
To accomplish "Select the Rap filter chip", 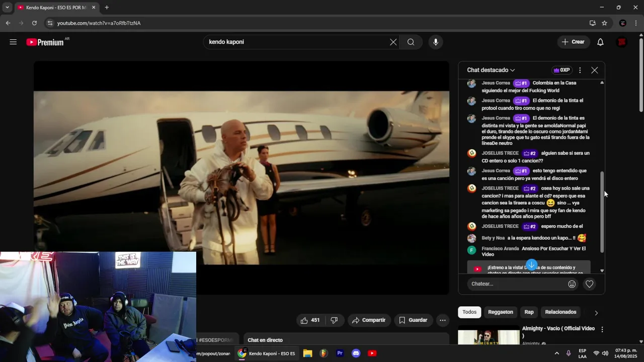I will click(x=529, y=312).
